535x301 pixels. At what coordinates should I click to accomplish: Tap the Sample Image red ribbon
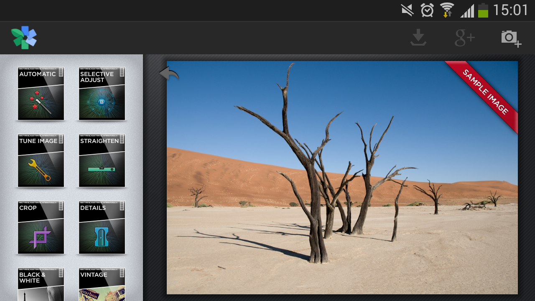point(486,92)
